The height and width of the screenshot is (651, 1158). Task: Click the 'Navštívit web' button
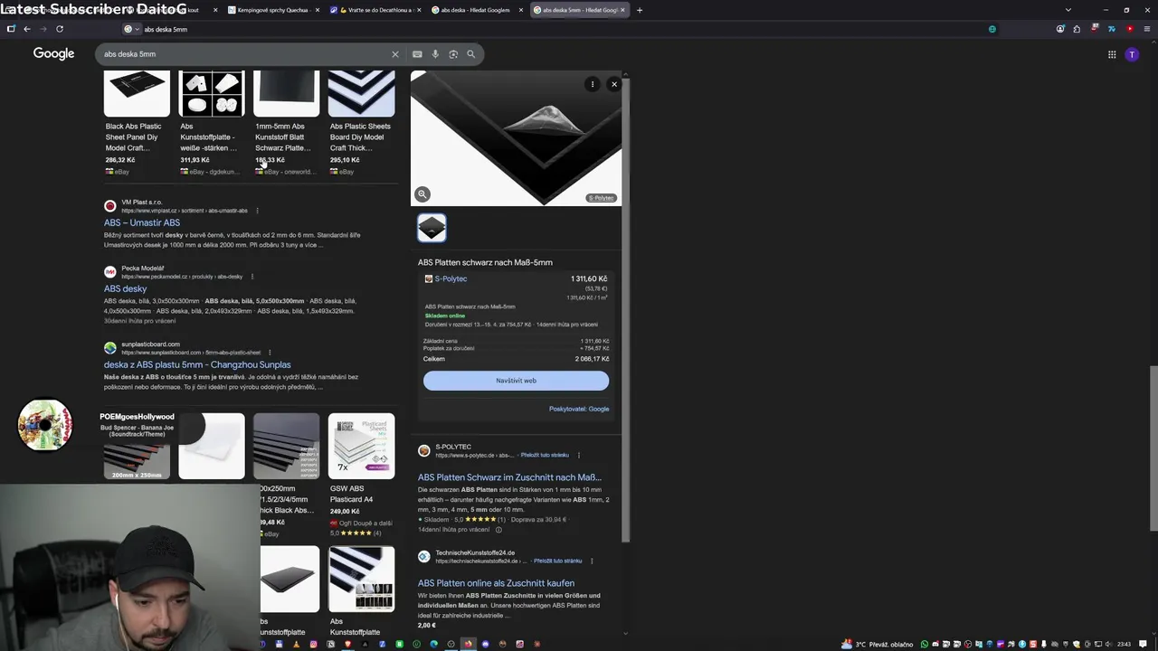(x=516, y=381)
